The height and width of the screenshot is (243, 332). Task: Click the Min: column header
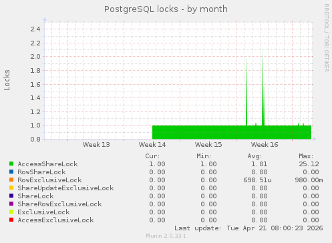204,156
